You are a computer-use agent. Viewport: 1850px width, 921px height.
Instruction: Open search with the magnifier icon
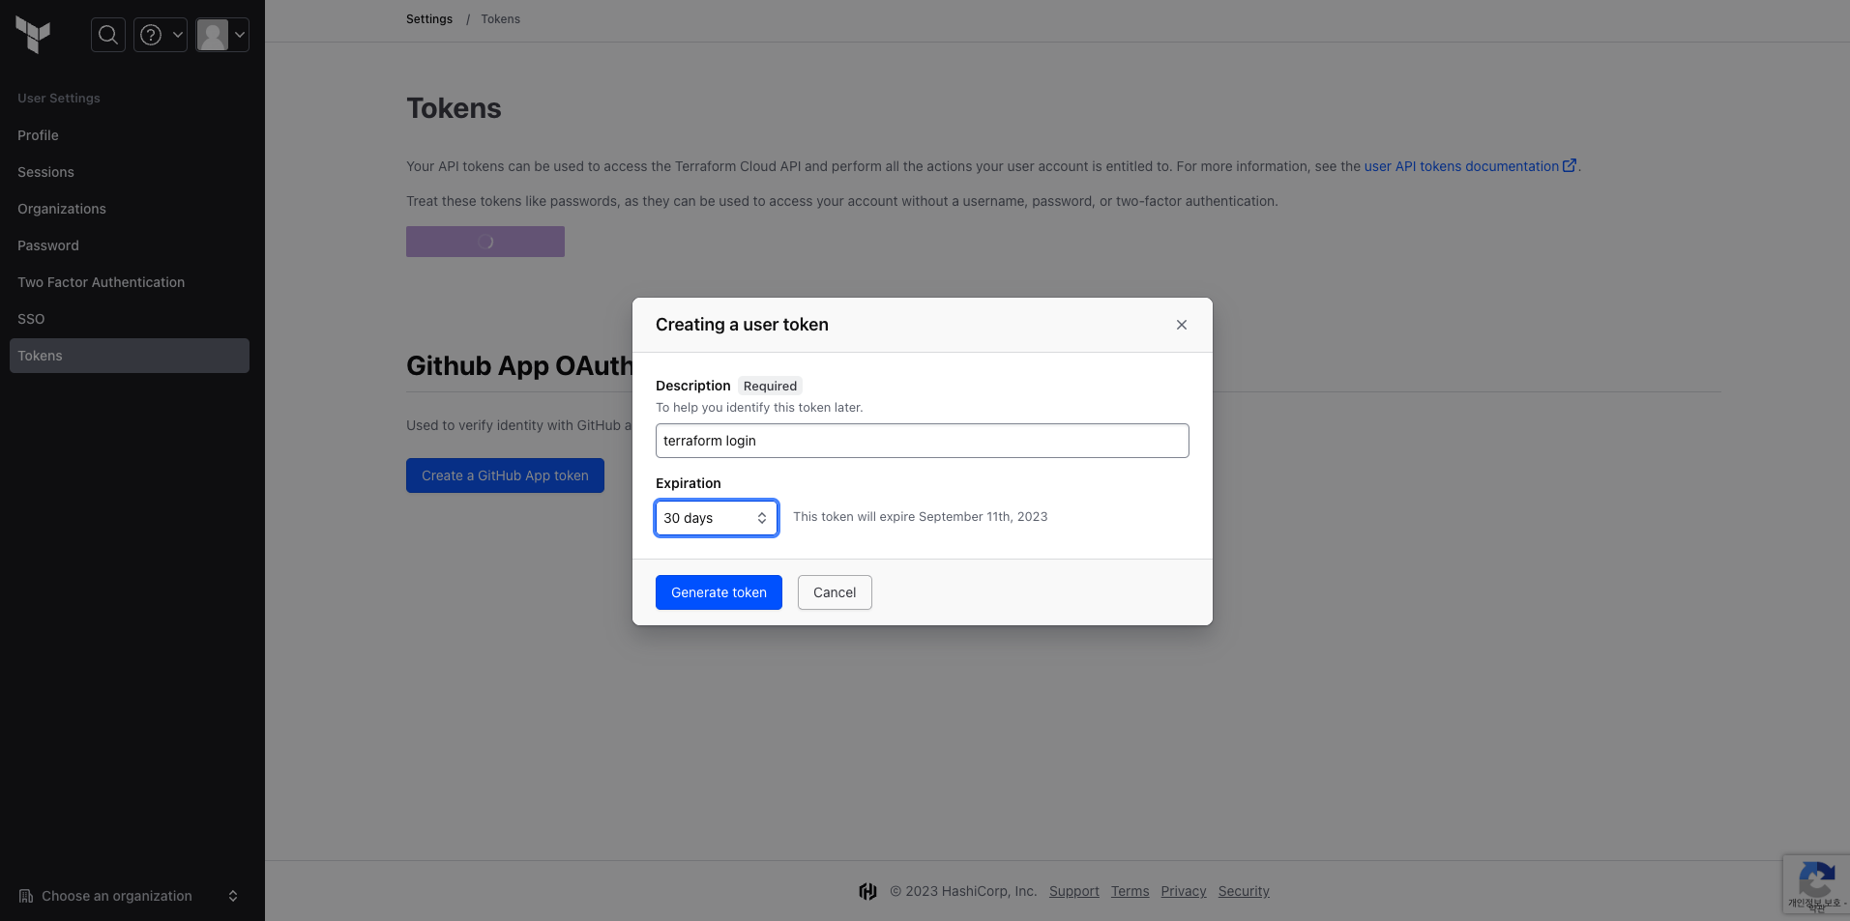(108, 35)
